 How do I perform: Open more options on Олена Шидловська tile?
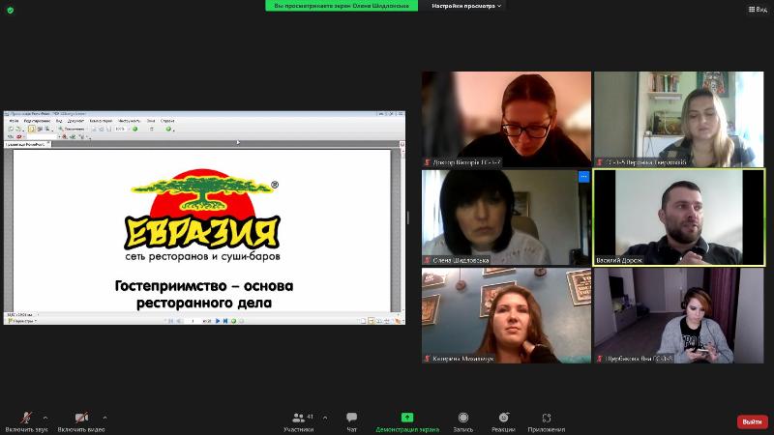(583, 177)
